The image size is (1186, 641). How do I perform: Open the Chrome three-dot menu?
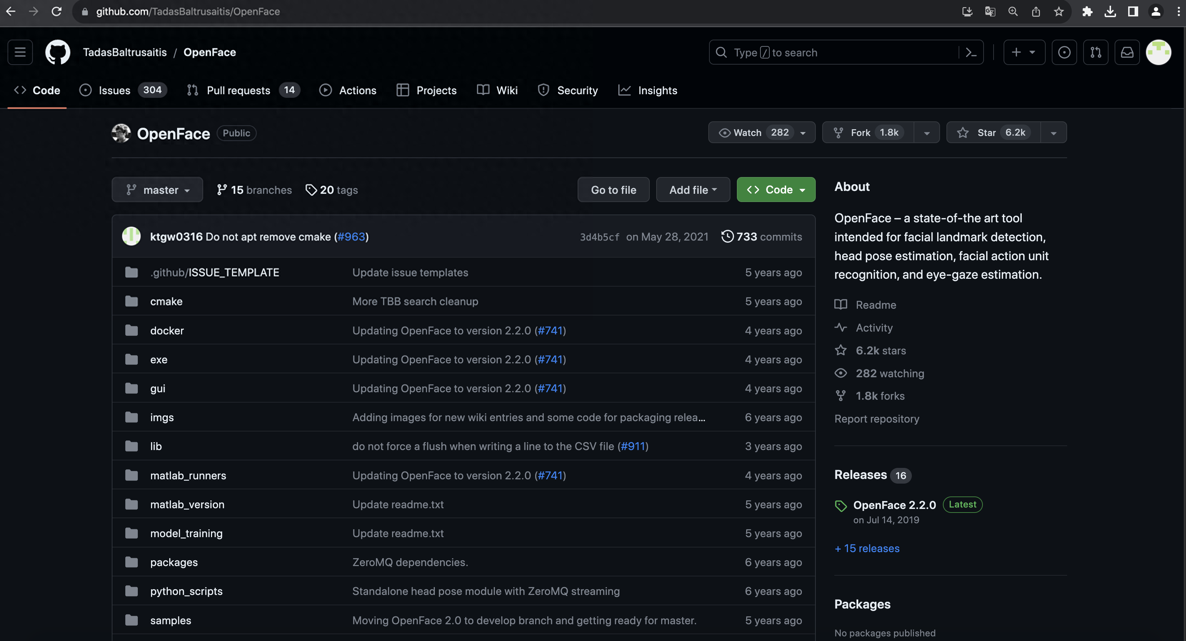click(1179, 11)
